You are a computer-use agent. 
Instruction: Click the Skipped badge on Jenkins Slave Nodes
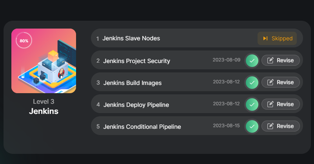(x=277, y=38)
